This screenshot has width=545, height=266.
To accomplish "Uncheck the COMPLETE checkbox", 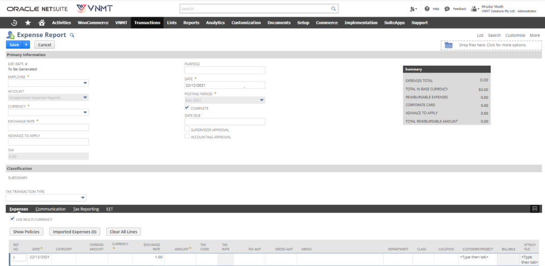I will (187, 108).
